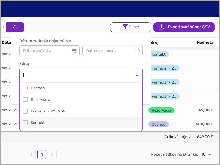220x165 pixels.
Task: Click the funnel icon inside the Filtre button
Action: (x=126, y=27)
